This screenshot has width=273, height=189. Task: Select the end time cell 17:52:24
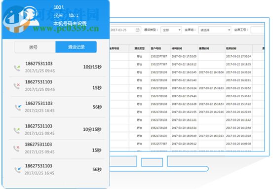[x=238, y=56]
